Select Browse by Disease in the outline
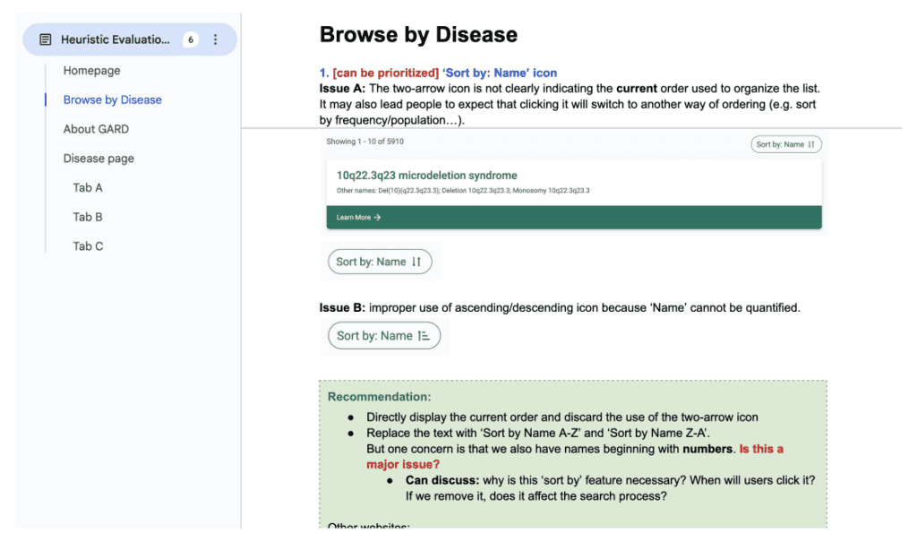The image size is (917, 542). 112,100
